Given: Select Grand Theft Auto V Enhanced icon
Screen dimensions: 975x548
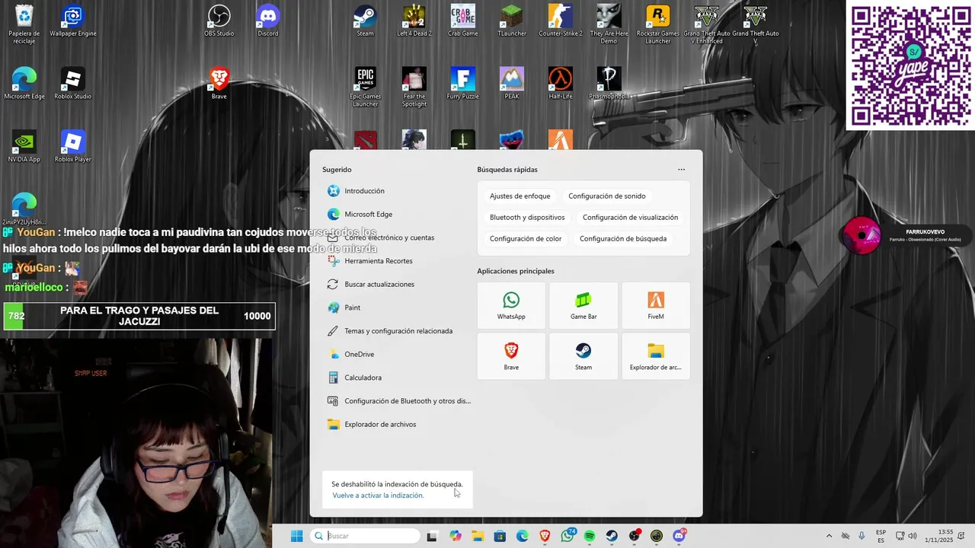Looking at the screenshot, I should coord(707,24).
